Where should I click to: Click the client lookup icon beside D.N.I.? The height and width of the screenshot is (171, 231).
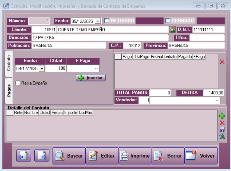172,30
